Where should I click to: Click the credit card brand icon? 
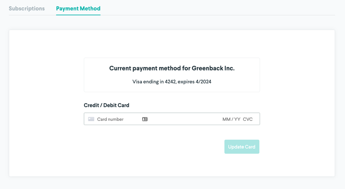tap(91, 119)
